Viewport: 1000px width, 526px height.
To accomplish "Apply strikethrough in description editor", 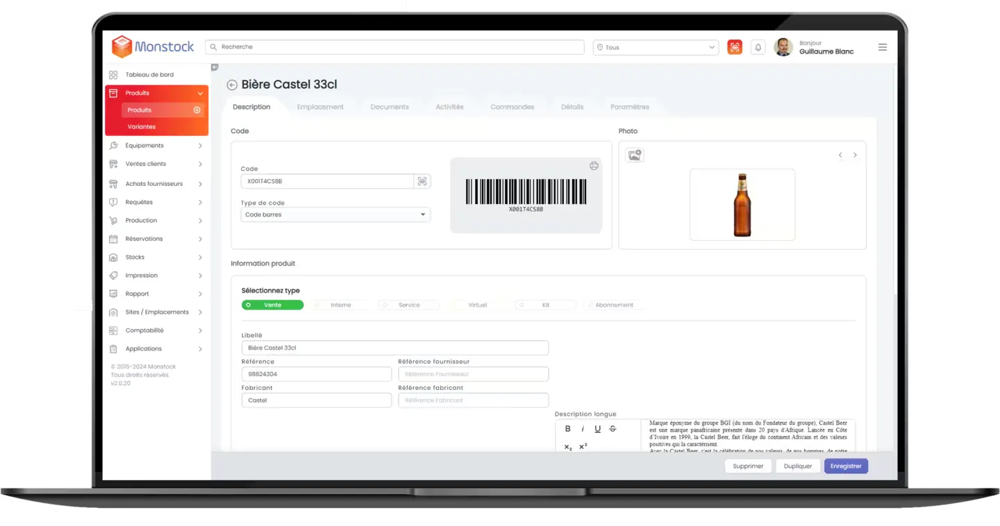I will (x=612, y=429).
